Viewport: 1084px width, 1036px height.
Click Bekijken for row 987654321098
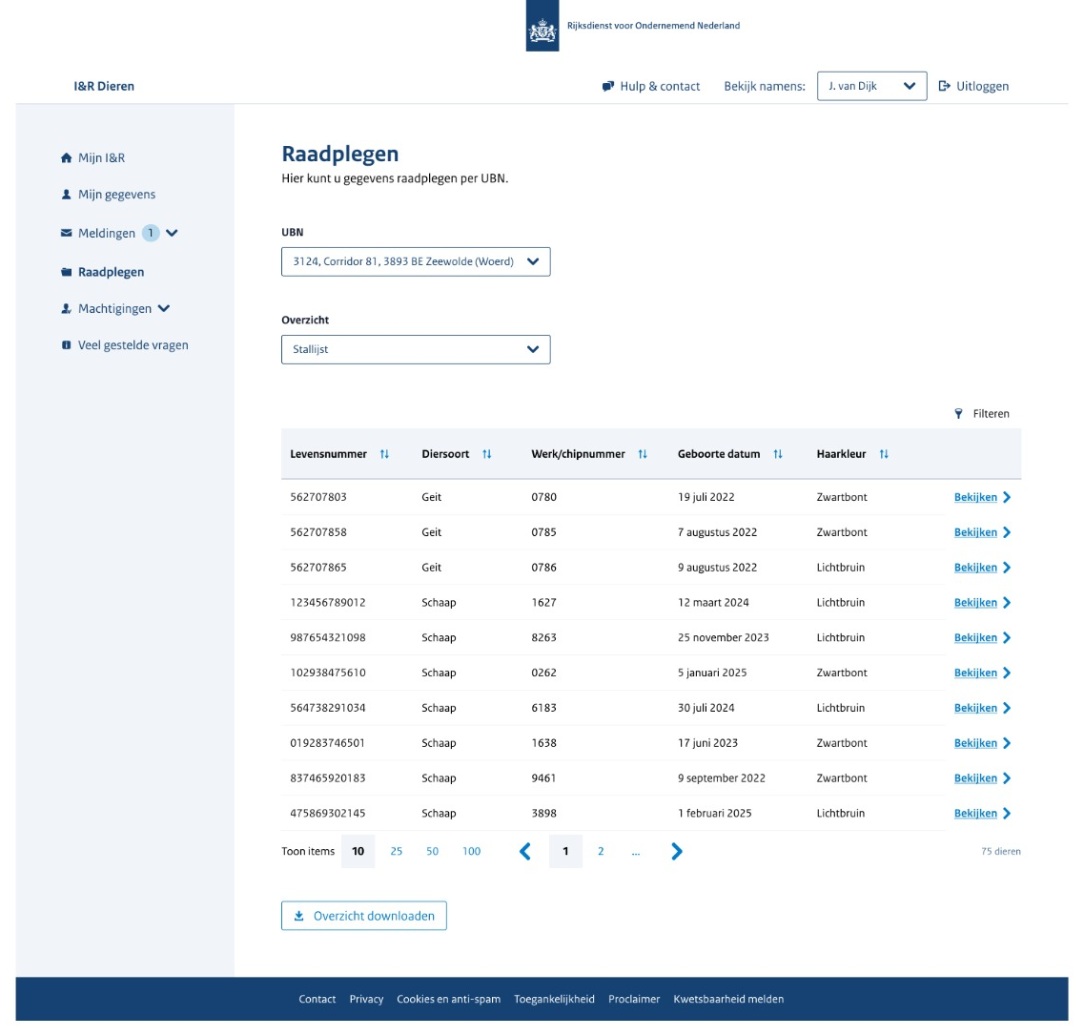coord(975,637)
